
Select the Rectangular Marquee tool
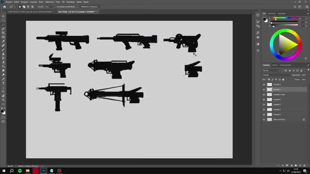[x=3, y=20]
